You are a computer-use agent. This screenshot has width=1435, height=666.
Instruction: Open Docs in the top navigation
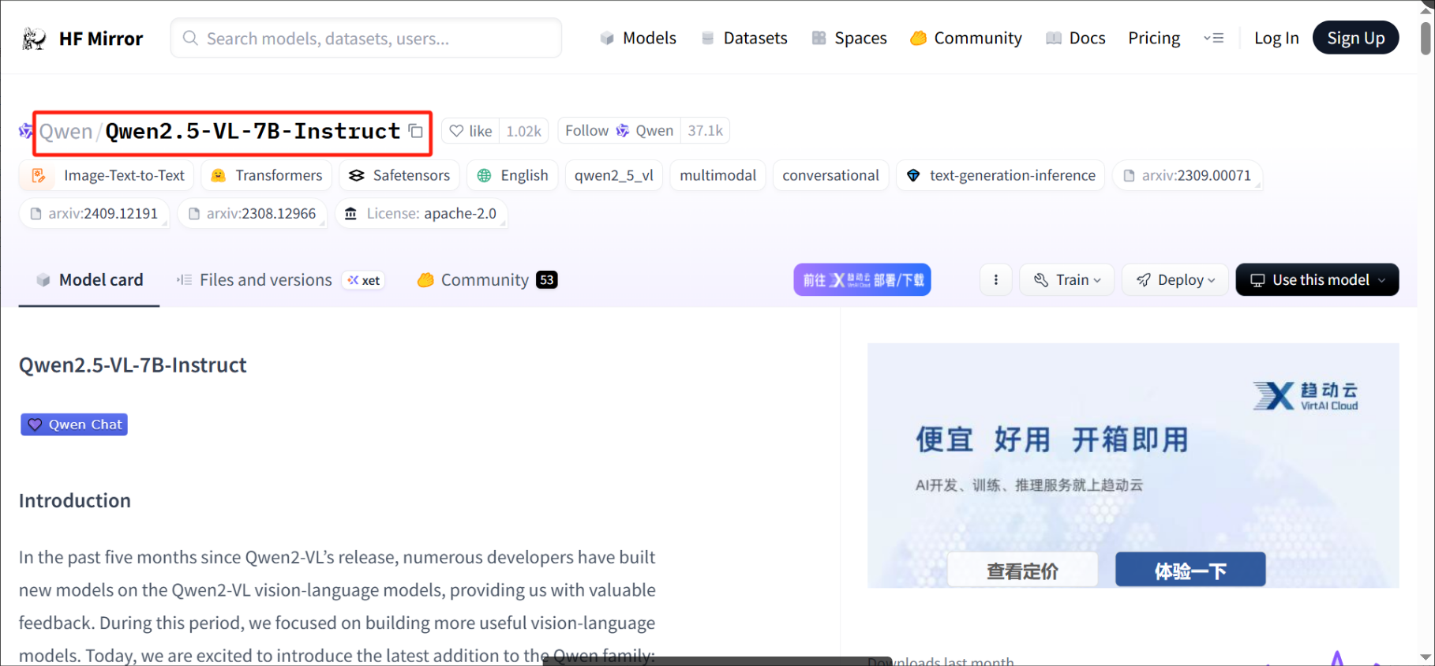pos(1076,38)
